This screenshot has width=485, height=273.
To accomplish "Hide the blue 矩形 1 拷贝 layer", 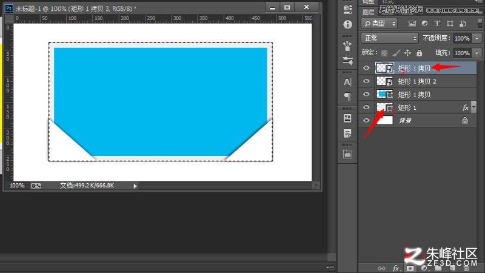I will point(366,94).
